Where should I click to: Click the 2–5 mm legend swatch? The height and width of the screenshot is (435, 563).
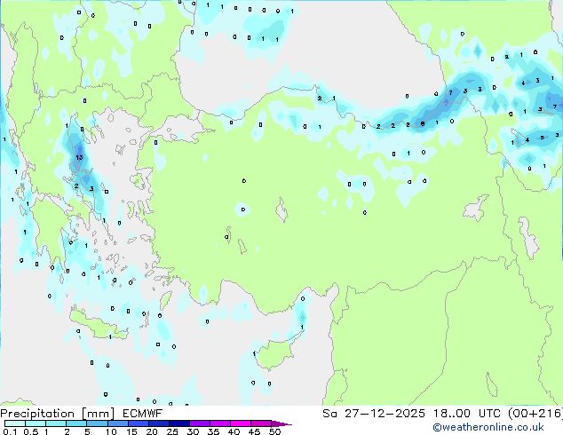[x=76, y=423]
